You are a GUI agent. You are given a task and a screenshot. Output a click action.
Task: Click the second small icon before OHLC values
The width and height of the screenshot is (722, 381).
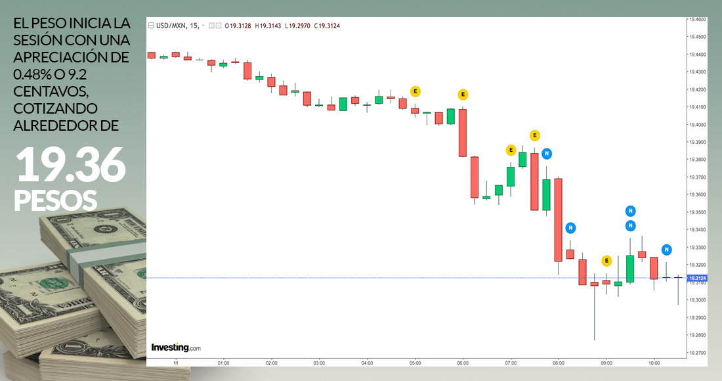click(219, 26)
